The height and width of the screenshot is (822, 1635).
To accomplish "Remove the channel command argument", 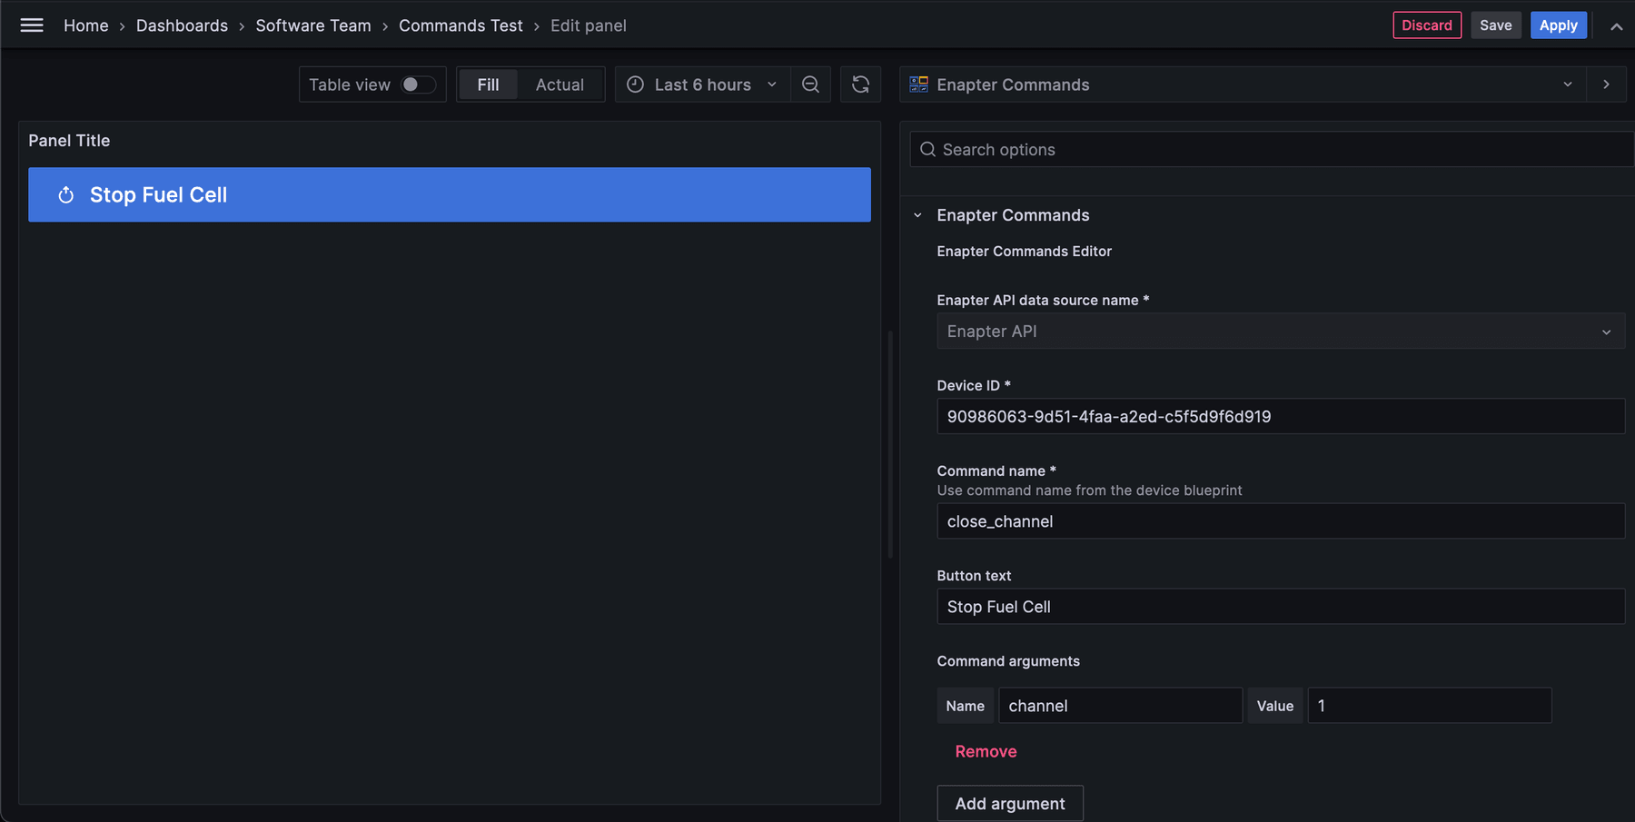I will 986,751.
